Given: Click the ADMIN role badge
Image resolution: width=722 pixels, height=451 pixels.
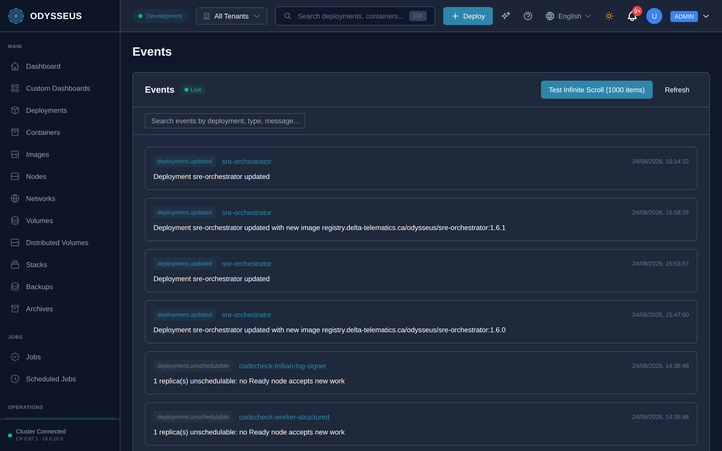Looking at the screenshot, I should pyautogui.click(x=684, y=16).
